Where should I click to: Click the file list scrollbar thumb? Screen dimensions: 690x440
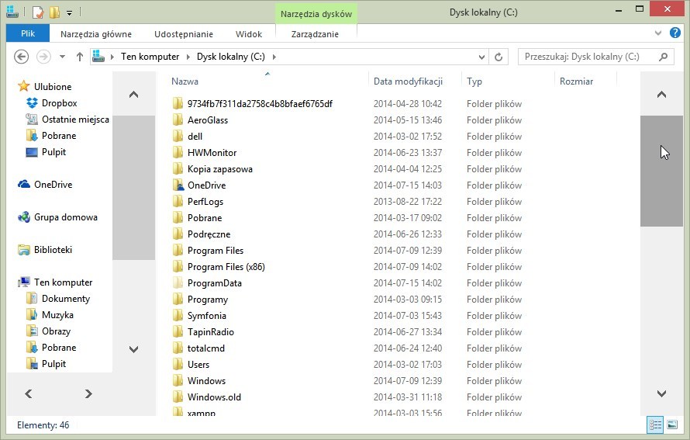click(x=661, y=171)
